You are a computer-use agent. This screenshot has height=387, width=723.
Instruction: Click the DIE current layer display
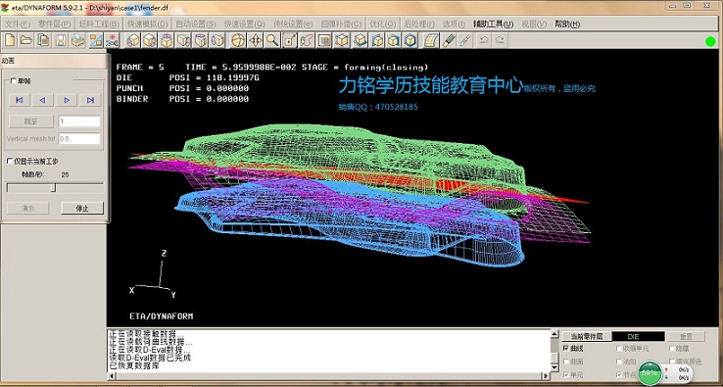pos(639,336)
